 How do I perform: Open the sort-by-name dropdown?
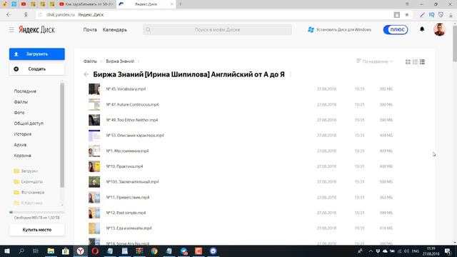[375, 61]
